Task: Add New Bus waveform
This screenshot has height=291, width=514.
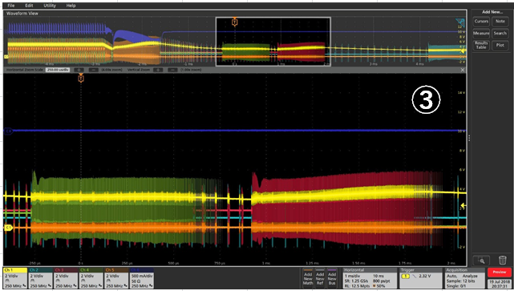Action: pyautogui.click(x=332, y=278)
